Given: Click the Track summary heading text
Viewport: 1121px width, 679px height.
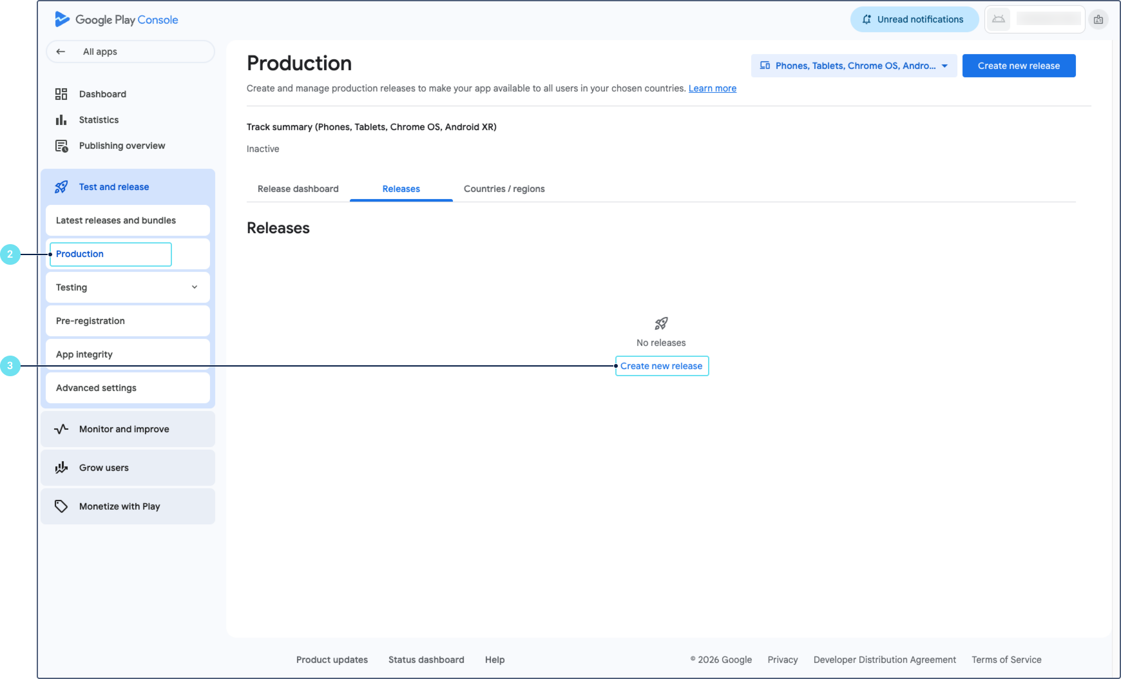Looking at the screenshot, I should [372, 127].
